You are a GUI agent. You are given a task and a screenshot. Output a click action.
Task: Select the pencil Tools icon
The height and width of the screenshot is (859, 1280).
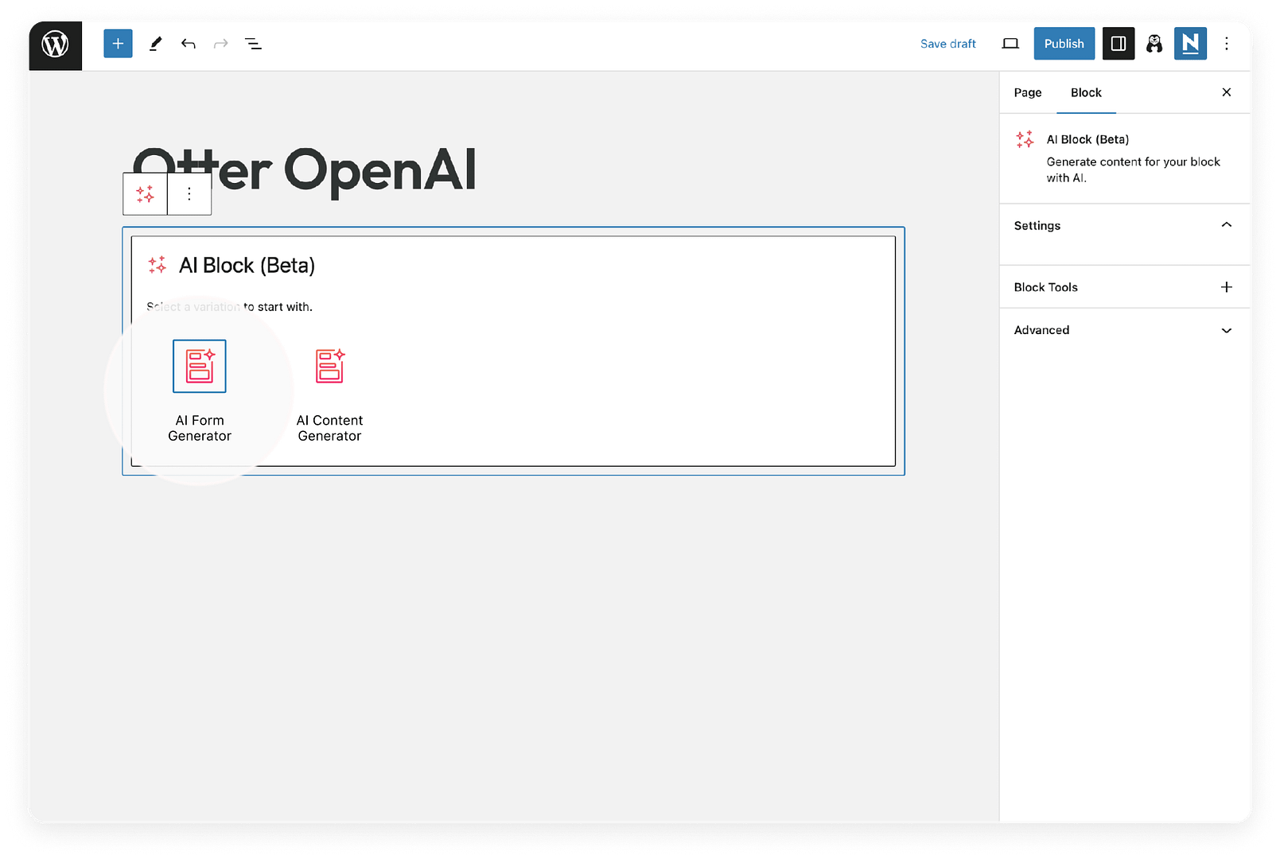click(155, 44)
